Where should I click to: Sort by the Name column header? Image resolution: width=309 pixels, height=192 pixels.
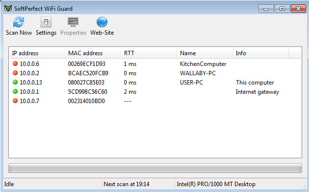[x=205, y=53]
